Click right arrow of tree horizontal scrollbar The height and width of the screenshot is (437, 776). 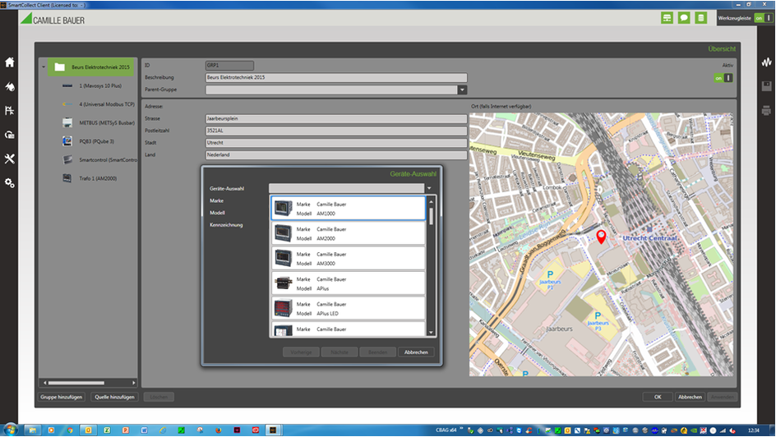click(134, 383)
